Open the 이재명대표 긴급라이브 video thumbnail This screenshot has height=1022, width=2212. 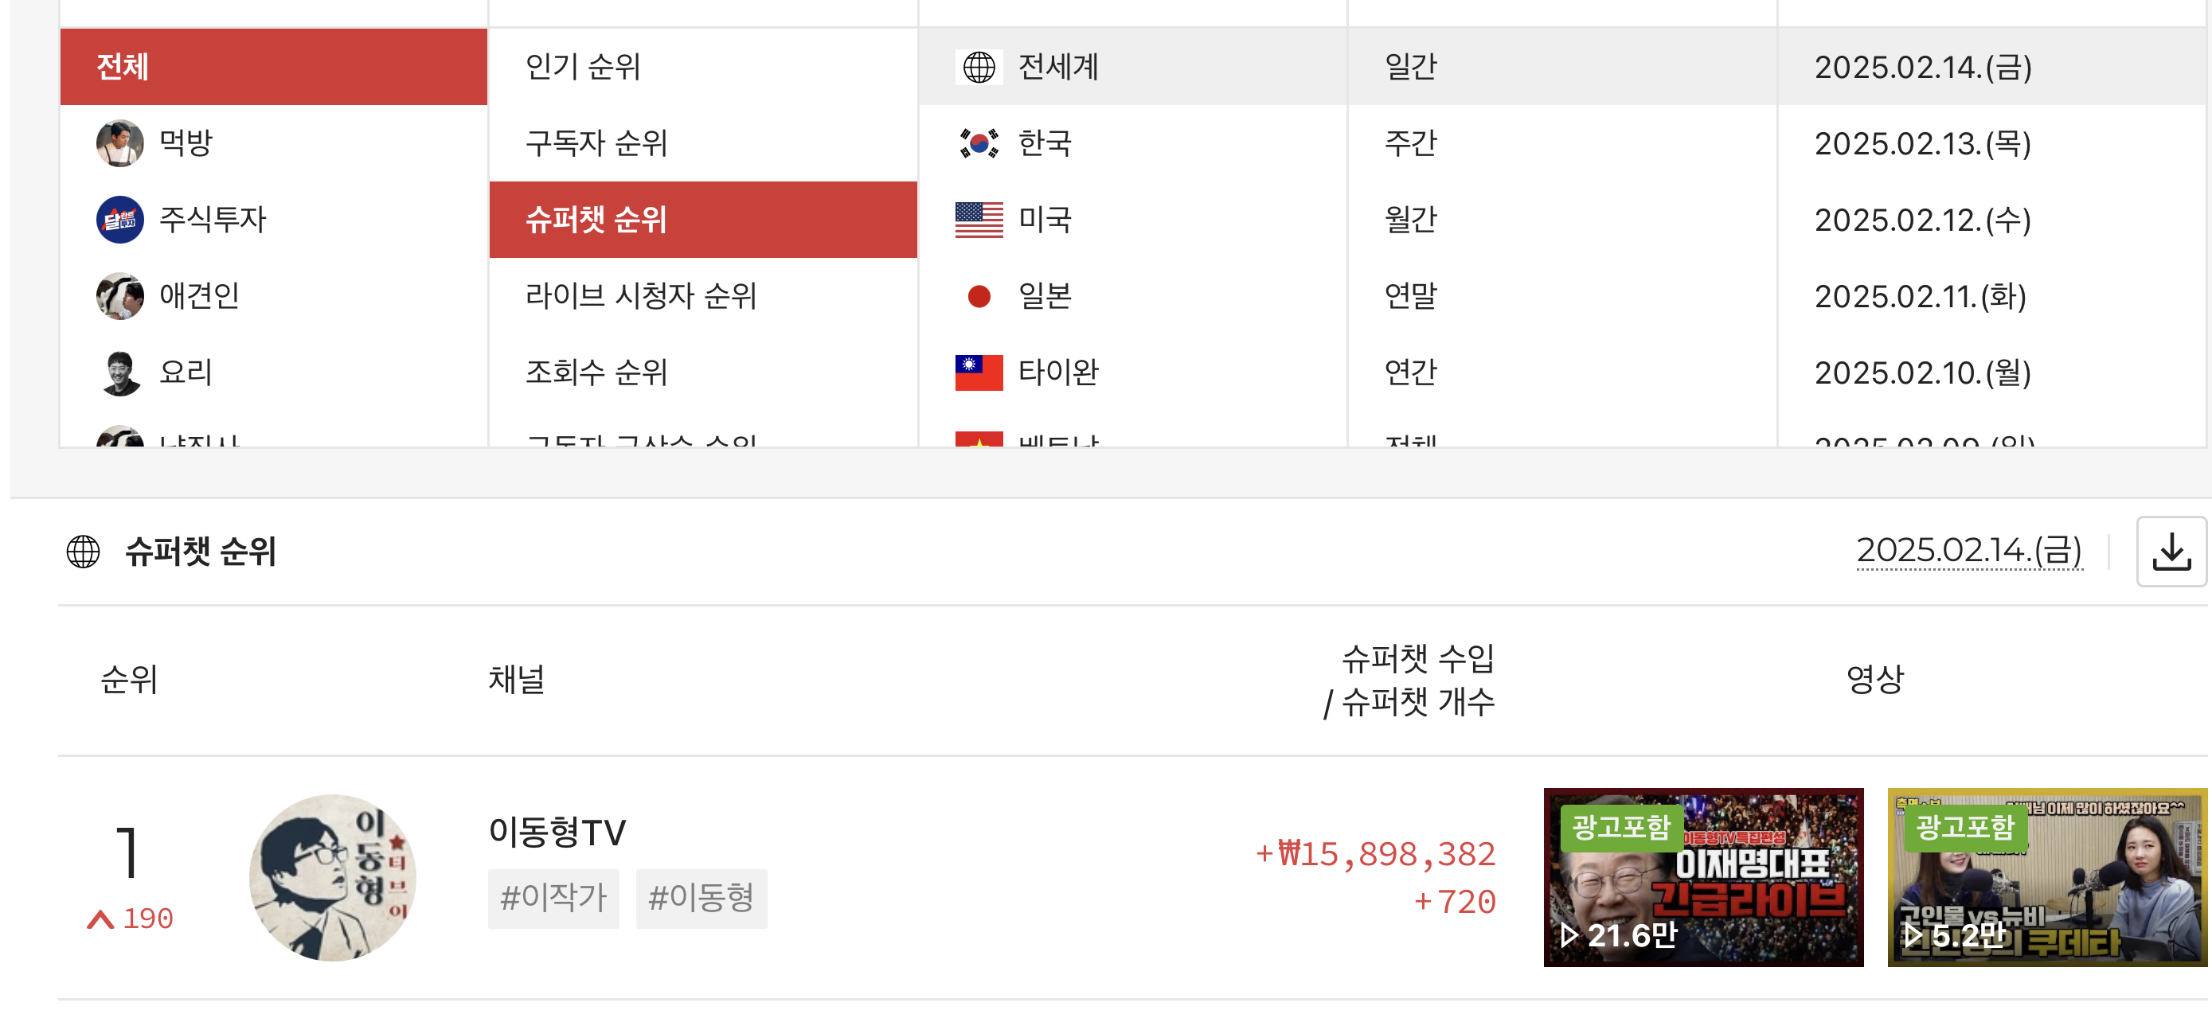tap(1702, 877)
